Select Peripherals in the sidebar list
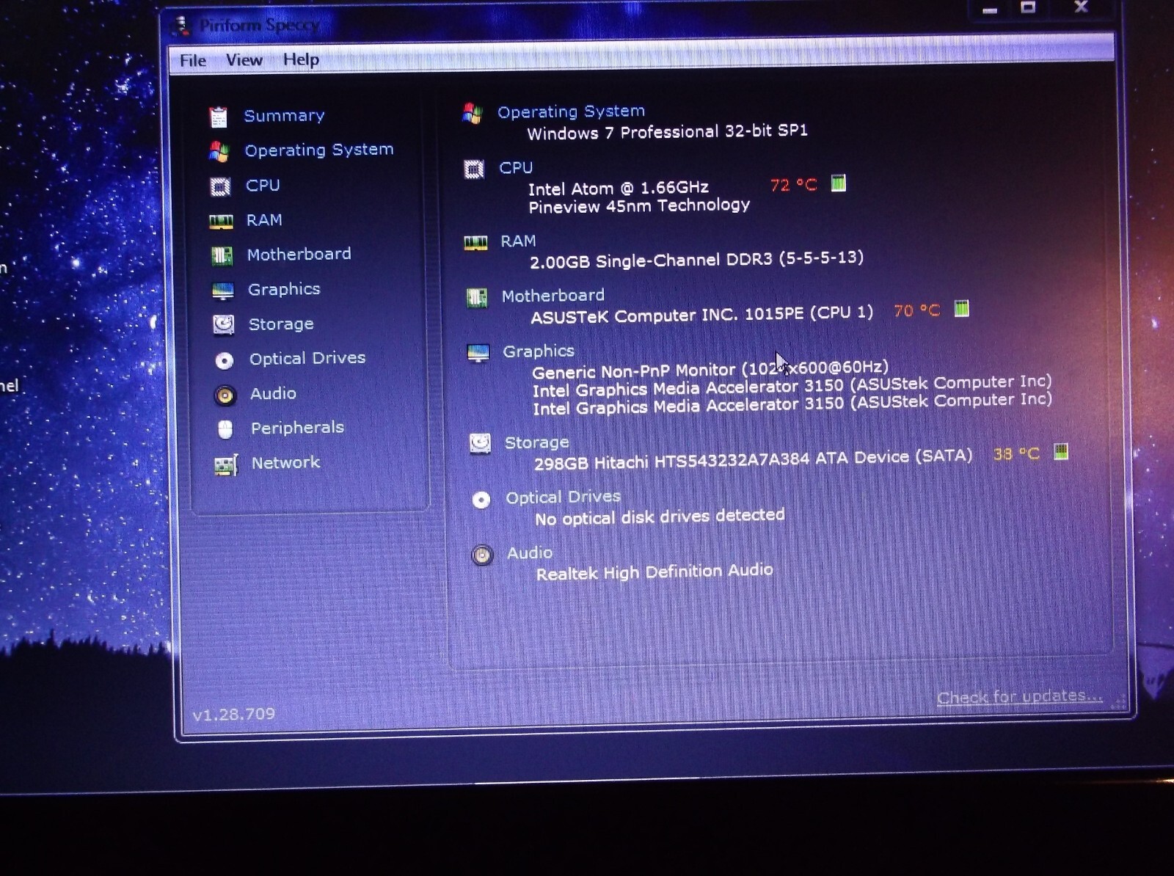Screen dimensions: 1174x876 297,428
